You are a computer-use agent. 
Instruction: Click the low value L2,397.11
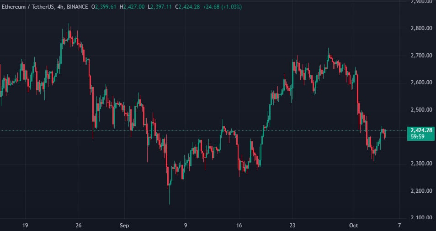[x=160, y=7]
